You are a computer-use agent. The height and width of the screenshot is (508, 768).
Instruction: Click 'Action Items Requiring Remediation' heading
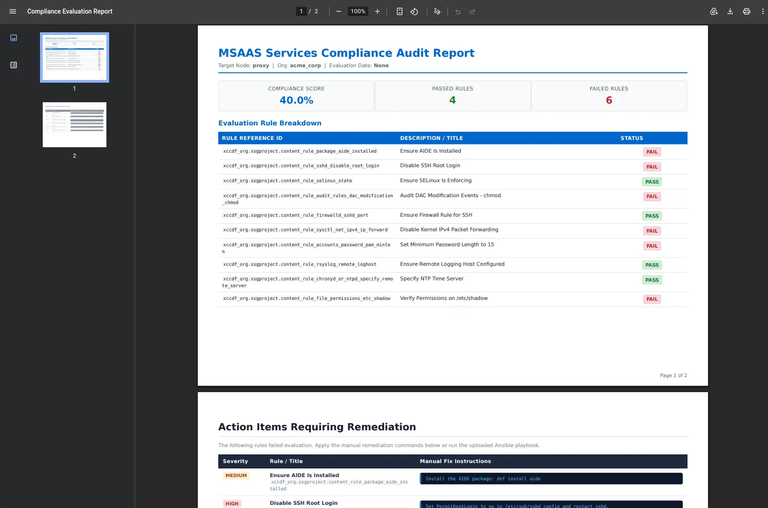pyautogui.click(x=317, y=427)
